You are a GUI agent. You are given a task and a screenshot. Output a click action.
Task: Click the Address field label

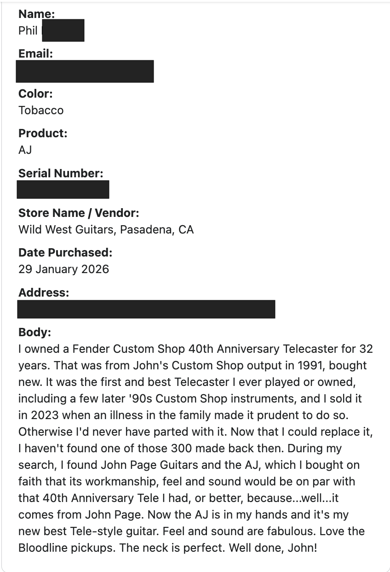point(44,292)
